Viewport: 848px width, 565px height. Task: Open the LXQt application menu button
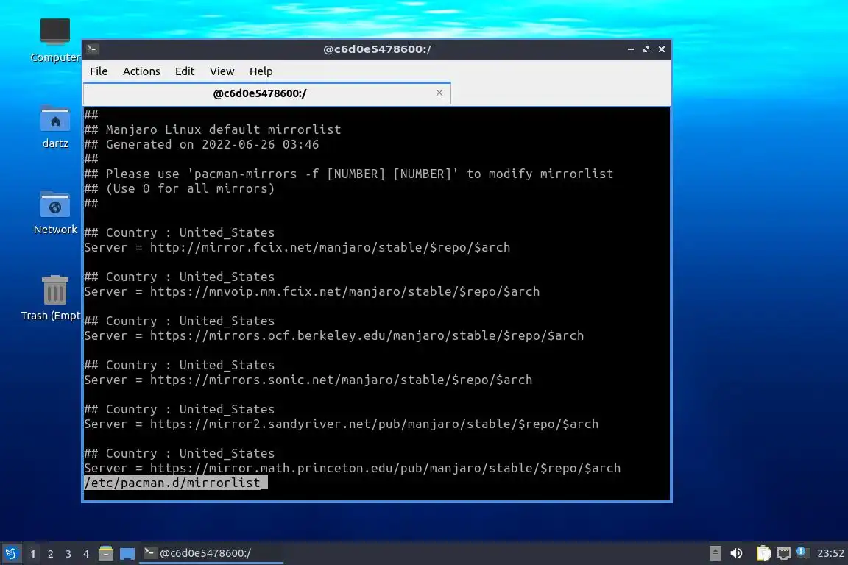11,554
